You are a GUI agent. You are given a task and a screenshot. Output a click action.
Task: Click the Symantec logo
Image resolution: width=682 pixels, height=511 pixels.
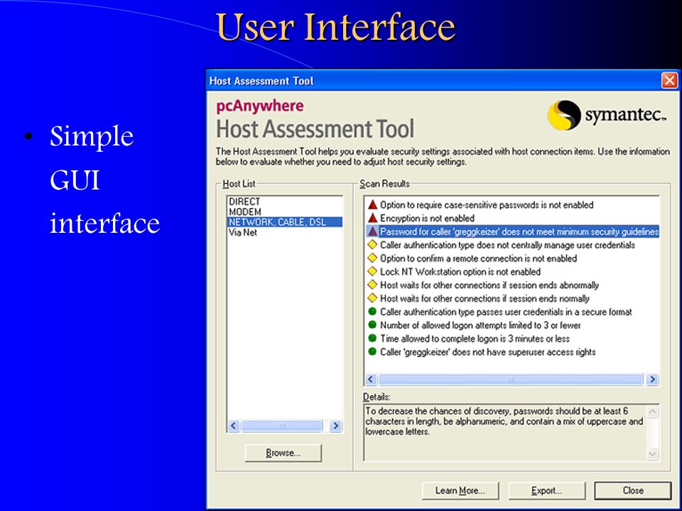coord(606,115)
